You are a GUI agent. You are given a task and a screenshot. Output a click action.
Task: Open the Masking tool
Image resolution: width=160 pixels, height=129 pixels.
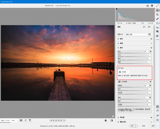tap(157, 23)
